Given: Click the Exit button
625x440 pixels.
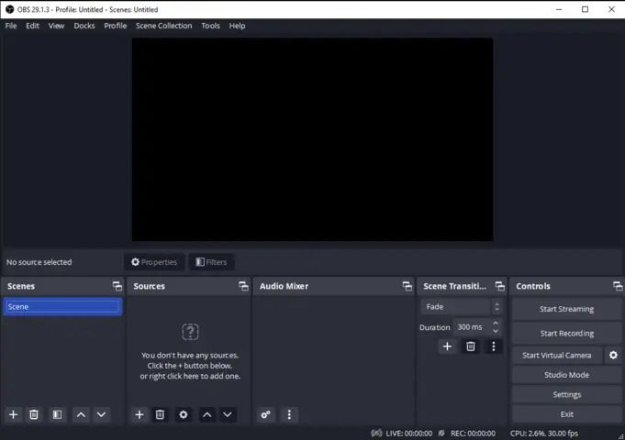Looking at the screenshot, I should pos(566,414).
